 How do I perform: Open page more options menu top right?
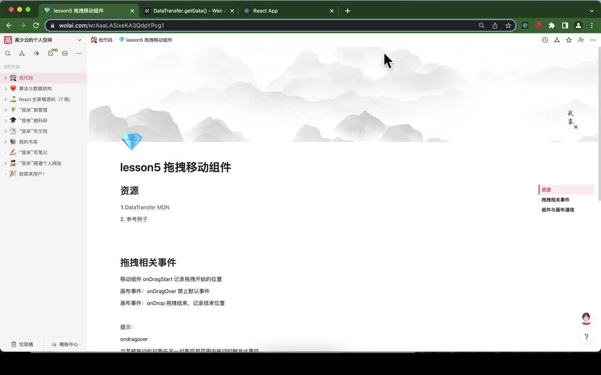tap(593, 40)
